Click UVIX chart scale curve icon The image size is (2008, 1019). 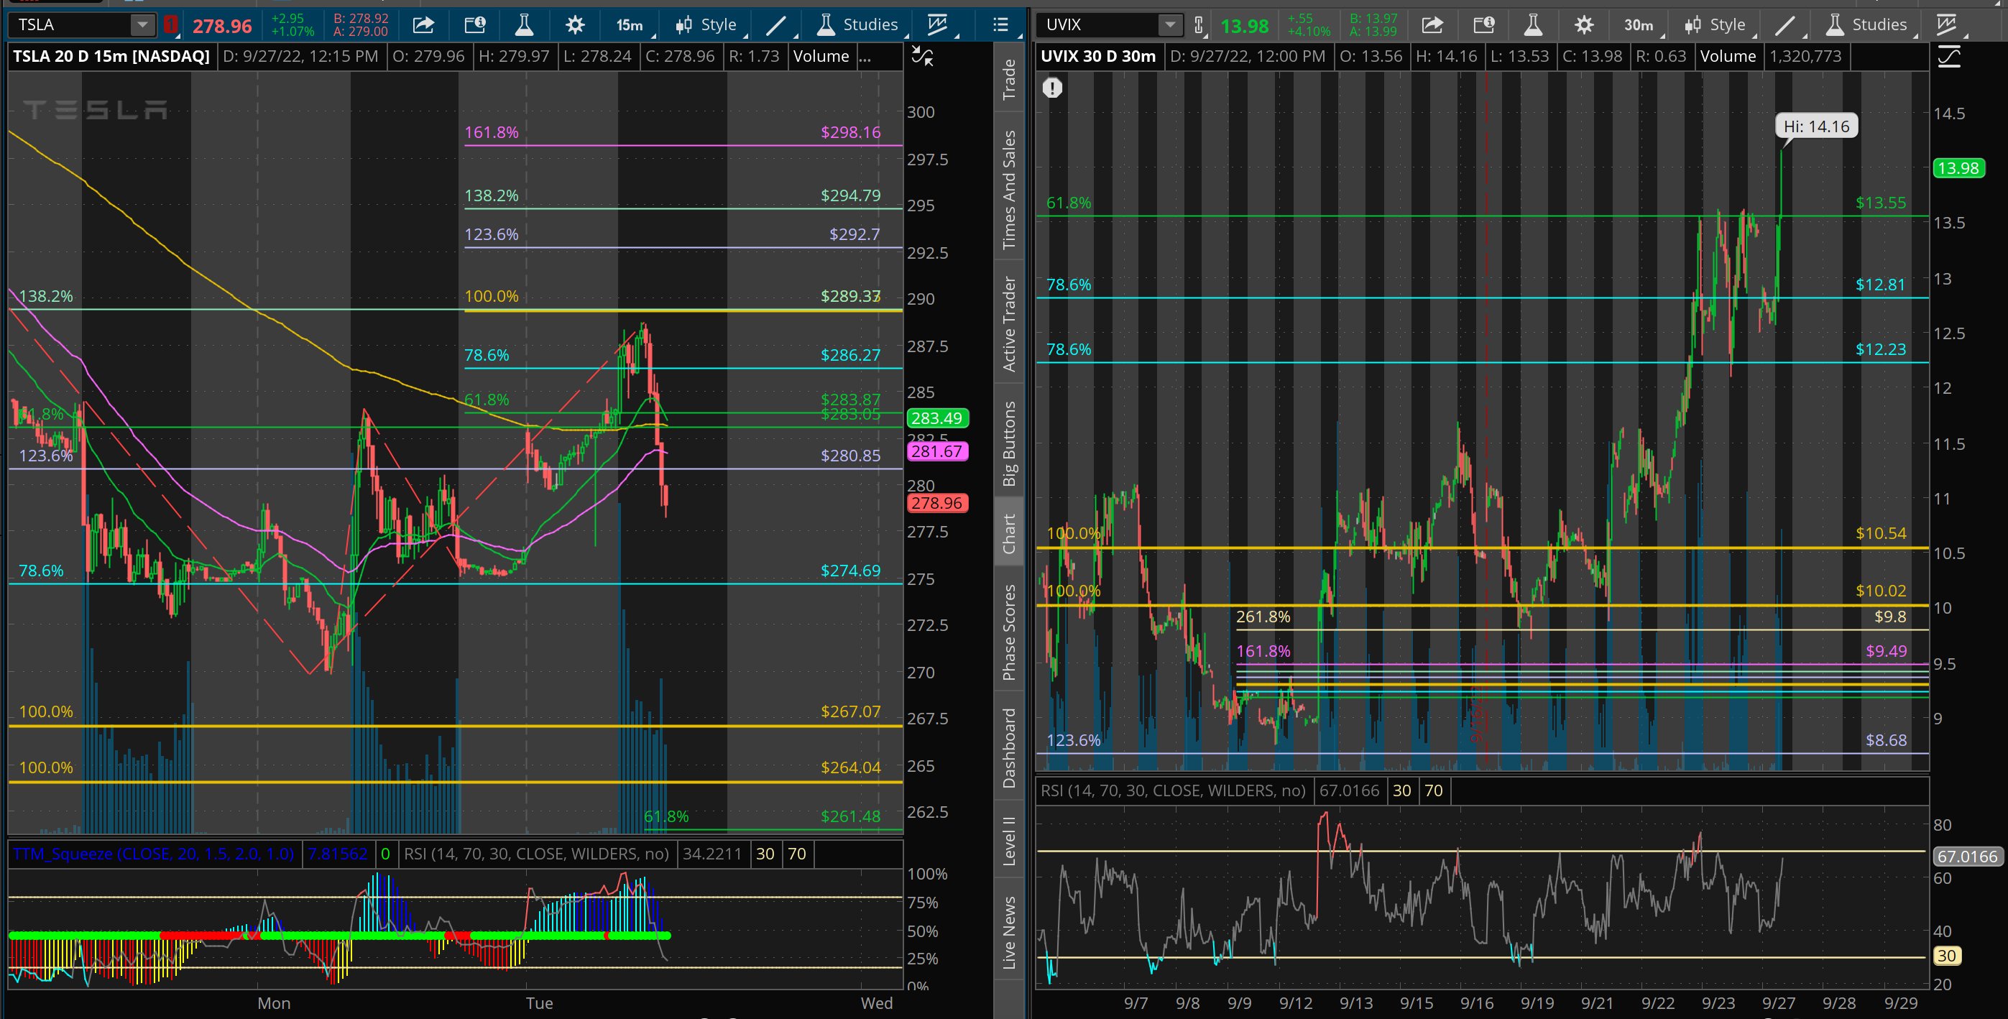click(1949, 56)
